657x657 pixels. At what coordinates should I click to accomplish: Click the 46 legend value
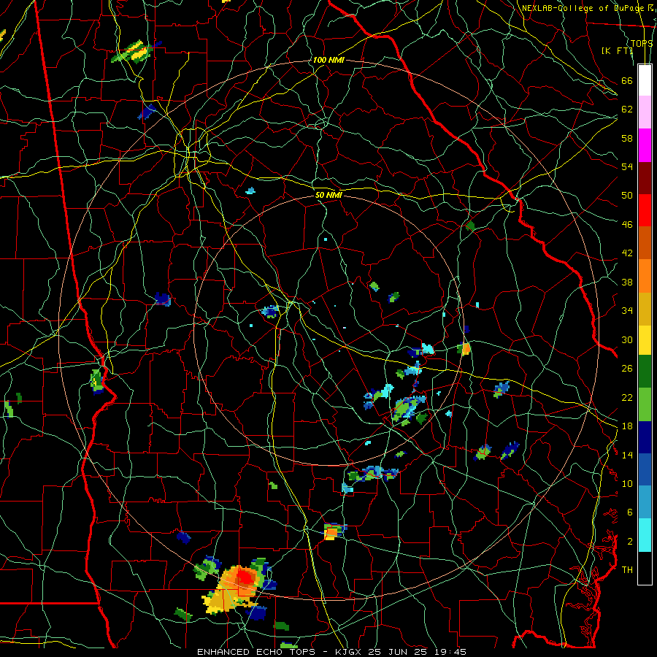coord(627,225)
